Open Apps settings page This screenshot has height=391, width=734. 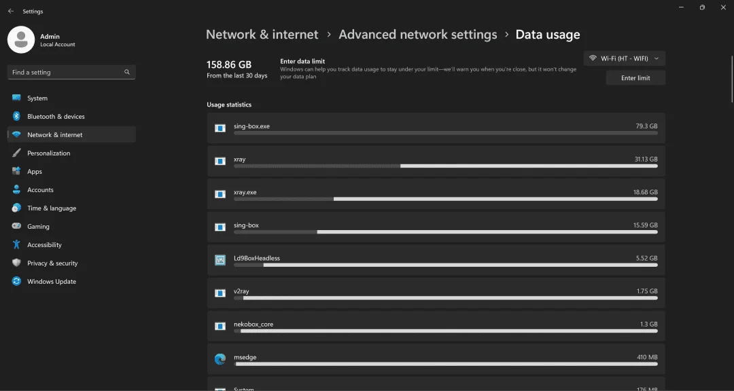pyautogui.click(x=71, y=171)
